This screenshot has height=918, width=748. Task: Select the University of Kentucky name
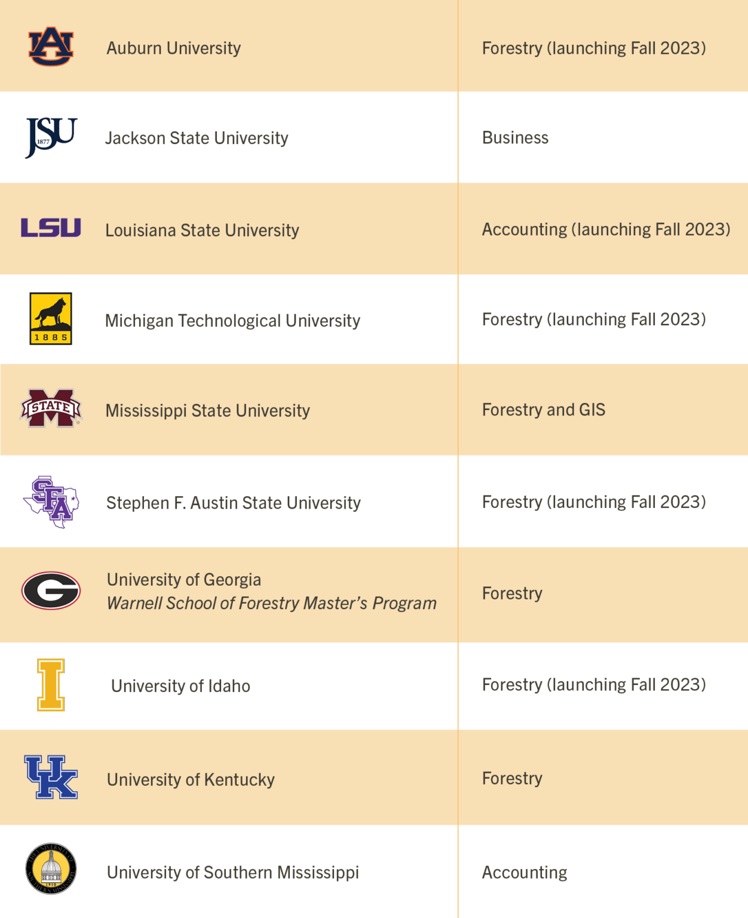click(x=191, y=779)
